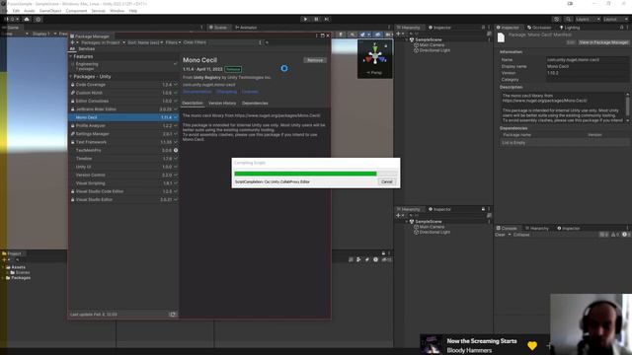Toggle Collapse in the Console panel
This screenshot has height=355, width=632.
(521, 235)
